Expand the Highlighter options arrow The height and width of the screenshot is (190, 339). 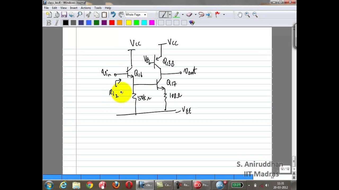coord(182,15)
